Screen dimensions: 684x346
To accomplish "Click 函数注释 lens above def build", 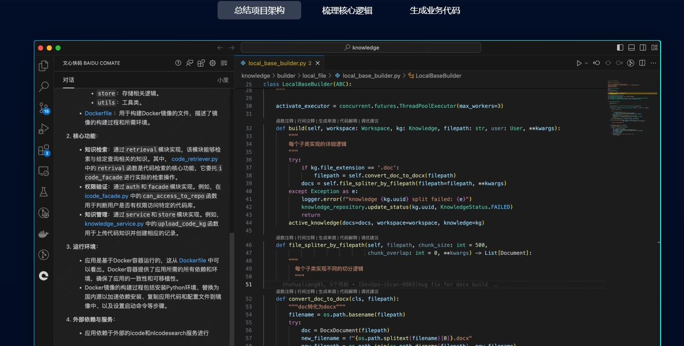I will click(x=285, y=121).
